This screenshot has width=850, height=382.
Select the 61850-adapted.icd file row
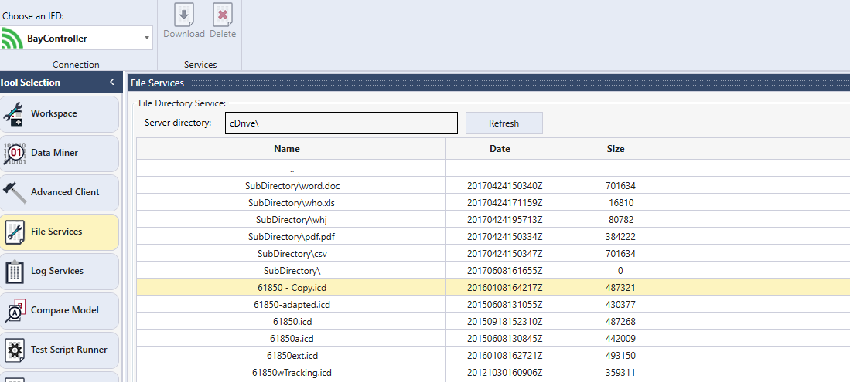tap(291, 305)
